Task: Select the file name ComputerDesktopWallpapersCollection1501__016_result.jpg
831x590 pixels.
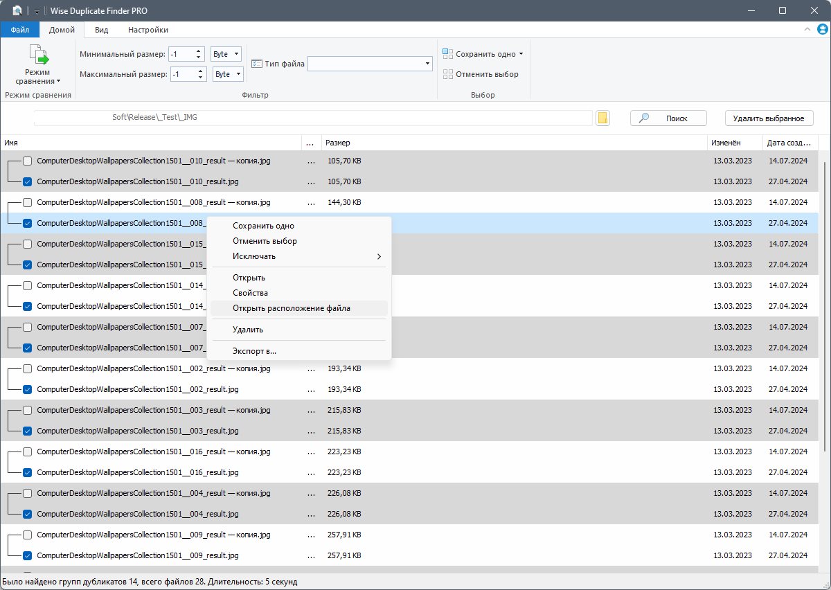Action: click(138, 472)
